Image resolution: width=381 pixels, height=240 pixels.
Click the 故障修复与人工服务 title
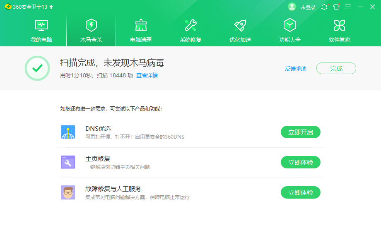click(113, 189)
